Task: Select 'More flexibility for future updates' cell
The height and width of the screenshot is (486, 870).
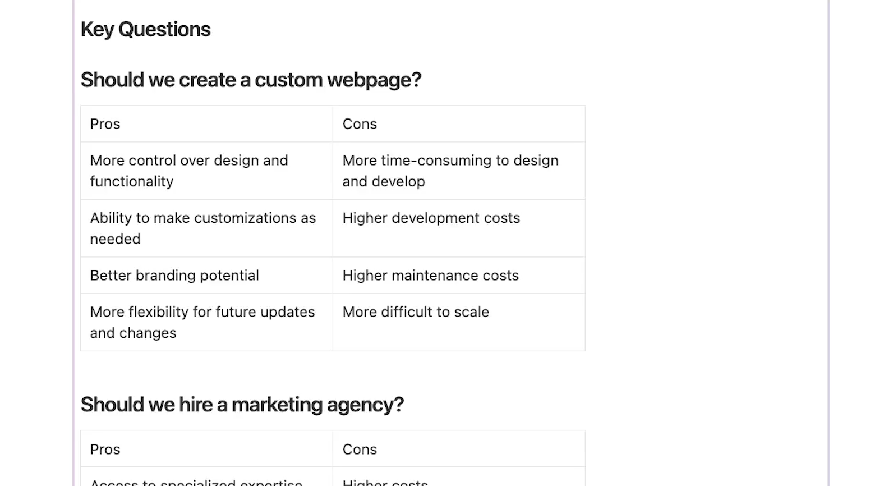Action: (x=206, y=322)
